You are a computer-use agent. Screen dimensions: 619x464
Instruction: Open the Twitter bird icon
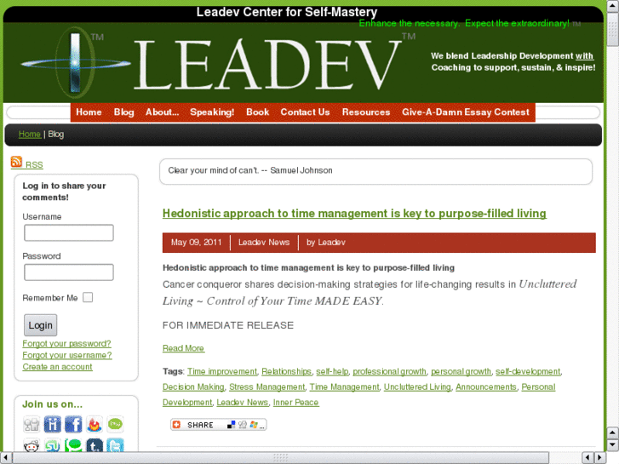115,445
